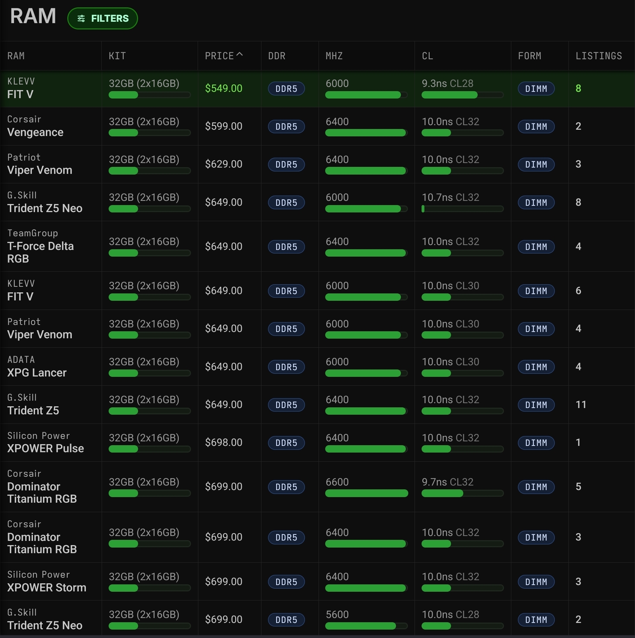Screen dimensions: 635x638
Task: Click DIMM badge in the $549.00 KLEVV row
Action: click(536, 89)
